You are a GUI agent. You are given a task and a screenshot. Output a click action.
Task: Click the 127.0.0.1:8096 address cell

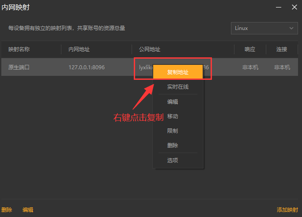tap(87, 67)
